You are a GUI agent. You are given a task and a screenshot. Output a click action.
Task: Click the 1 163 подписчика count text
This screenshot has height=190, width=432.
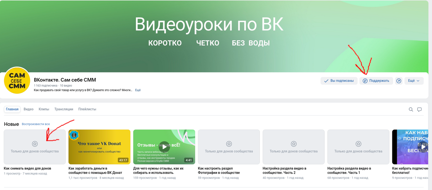pos(45,86)
